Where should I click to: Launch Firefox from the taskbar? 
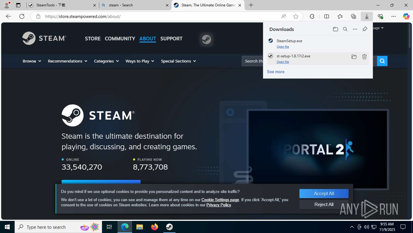pos(155,227)
